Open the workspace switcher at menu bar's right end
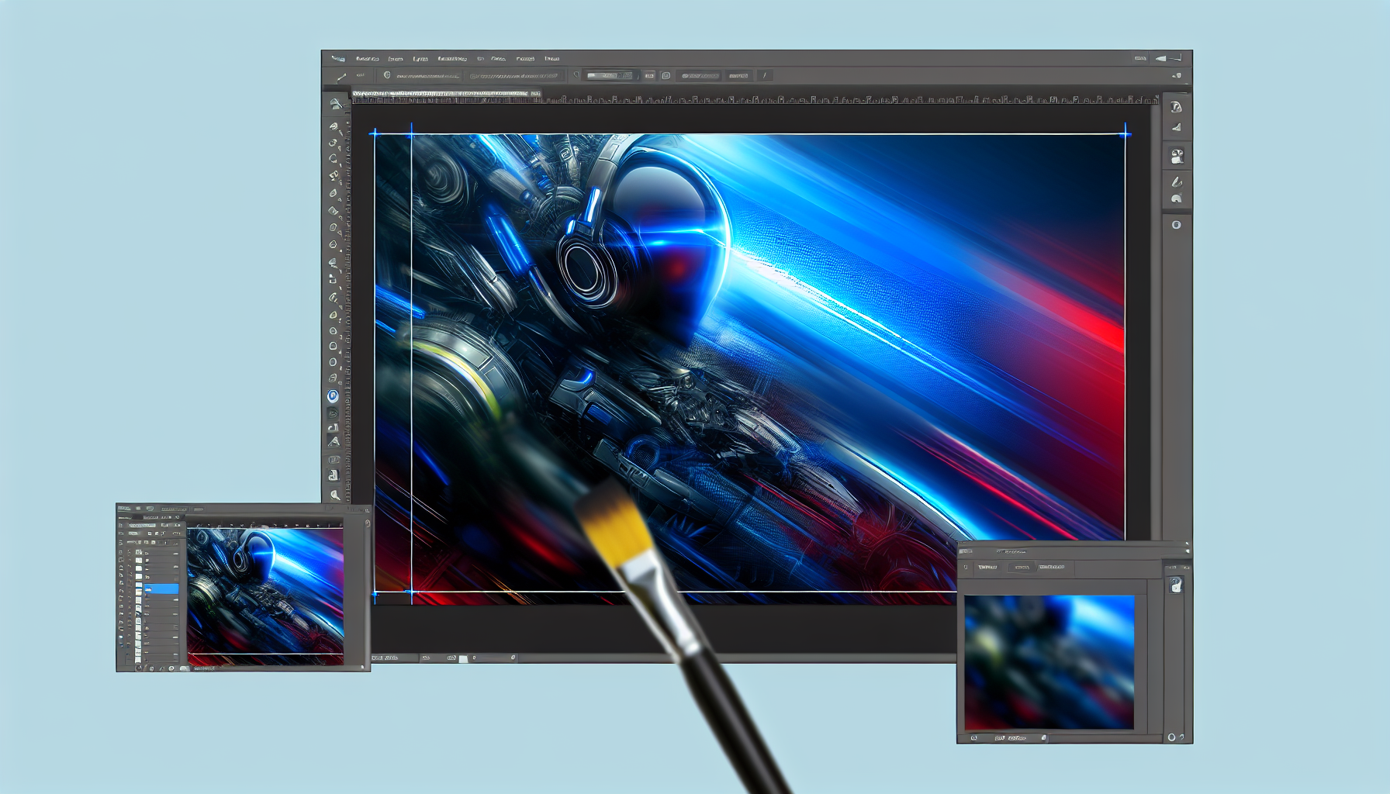This screenshot has height=794, width=1390. pos(1168,58)
